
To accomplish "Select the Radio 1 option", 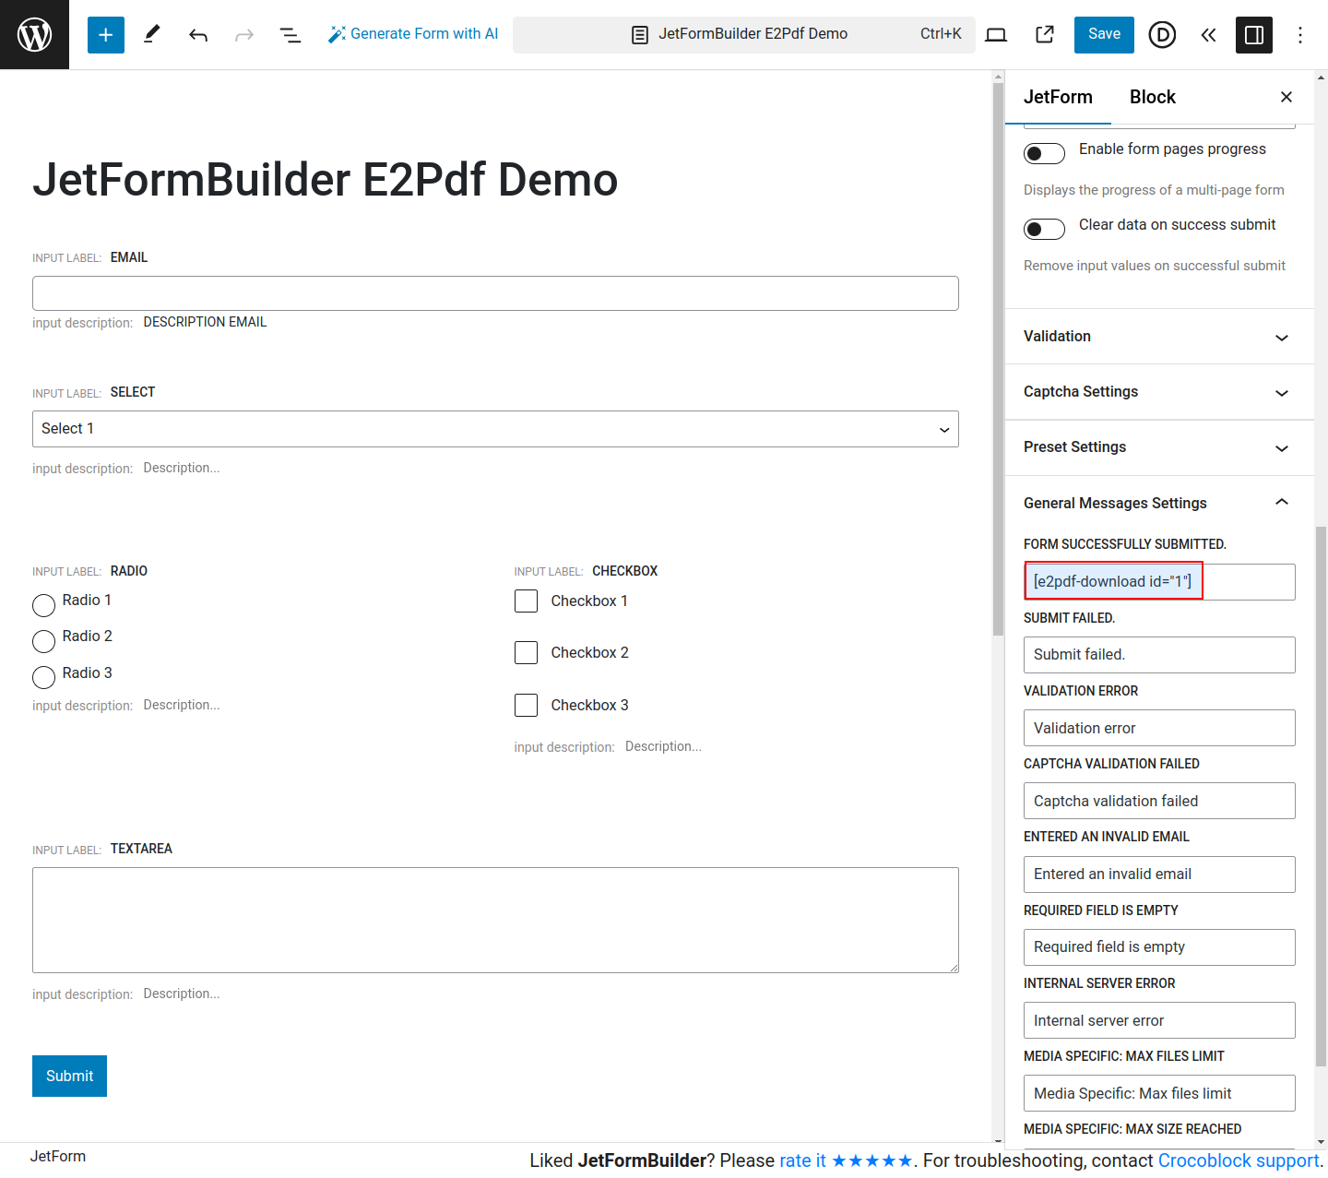I will [43, 605].
